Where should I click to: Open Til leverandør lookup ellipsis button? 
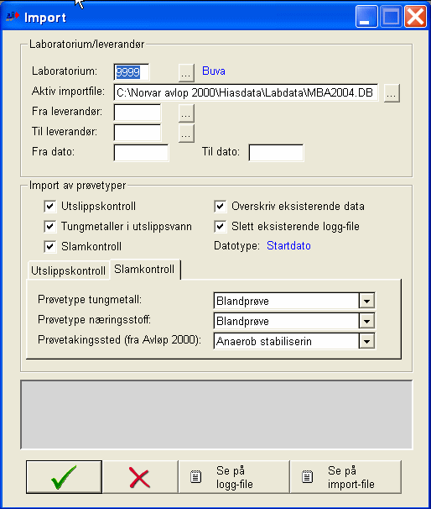pyautogui.click(x=186, y=134)
